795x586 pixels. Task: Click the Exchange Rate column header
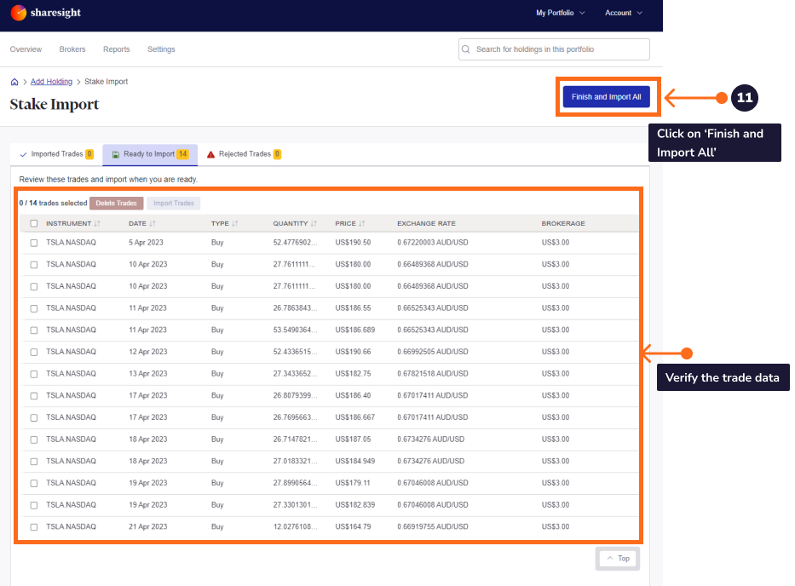426,223
